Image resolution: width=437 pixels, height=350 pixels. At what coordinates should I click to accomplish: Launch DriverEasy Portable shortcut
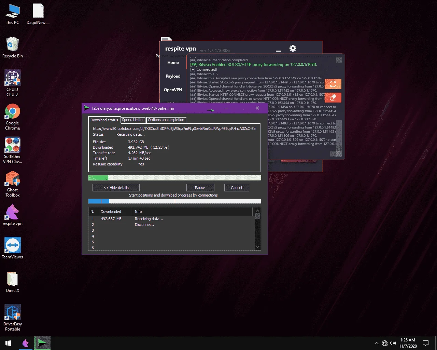point(13,318)
